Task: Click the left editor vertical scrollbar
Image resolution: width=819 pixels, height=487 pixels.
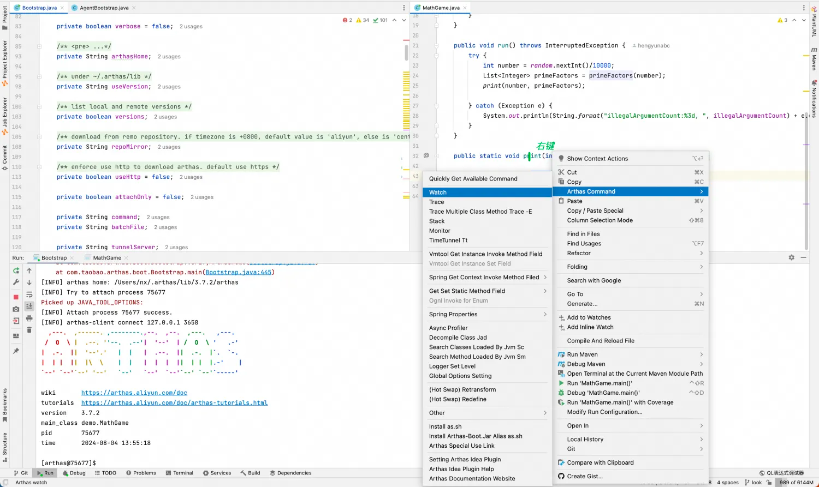Action: (406, 52)
